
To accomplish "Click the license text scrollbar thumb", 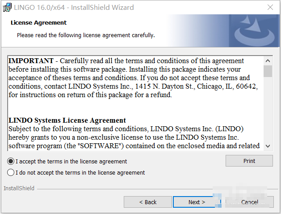I will point(268,71).
